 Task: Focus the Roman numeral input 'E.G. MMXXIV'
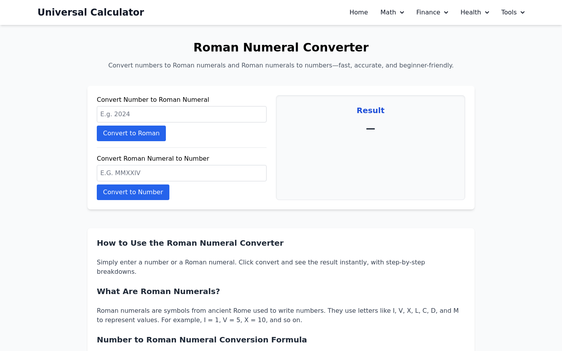[x=181, y=173]
